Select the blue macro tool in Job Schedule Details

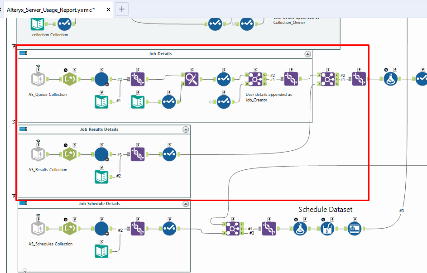[101, 229]
